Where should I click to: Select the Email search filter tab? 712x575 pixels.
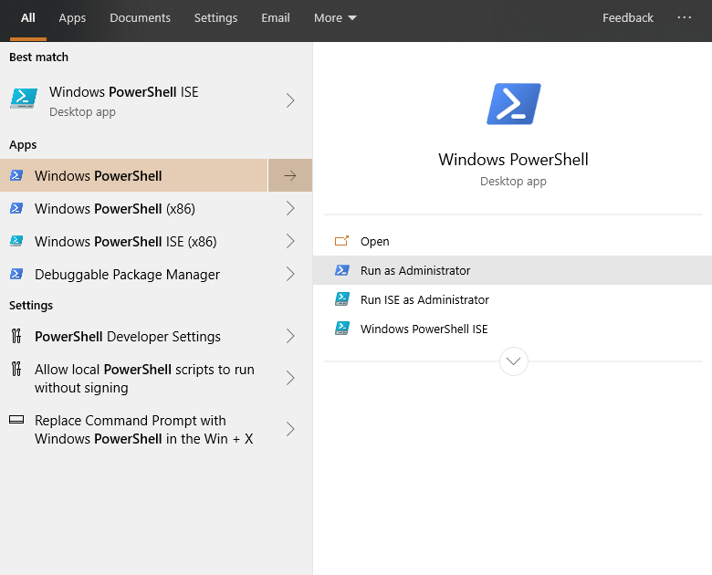[x=275, y=17]
